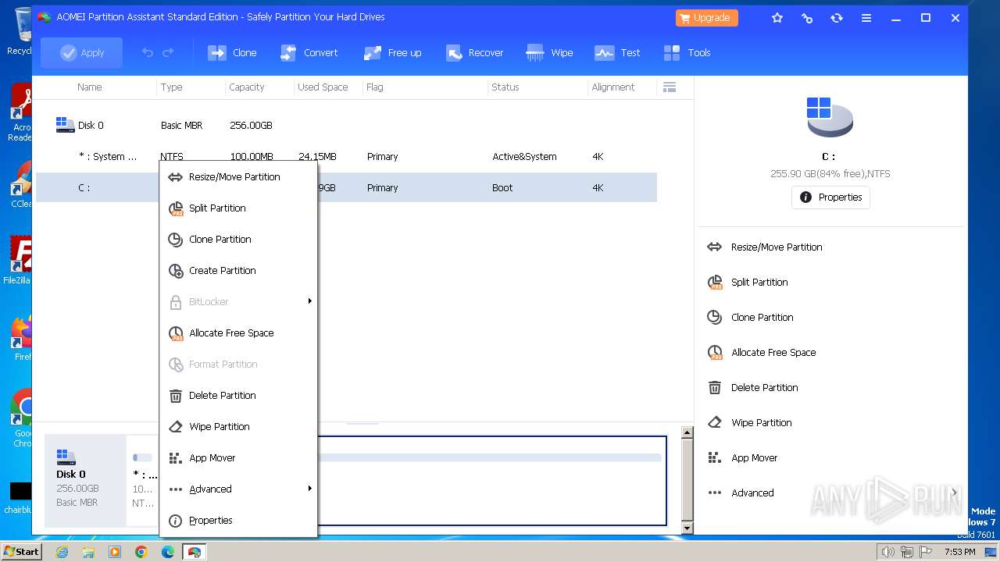The image size is (1000, 562).
Task: Open the file explorer taskbar icon
Action: pyautogui.click(x=88, y=552)
